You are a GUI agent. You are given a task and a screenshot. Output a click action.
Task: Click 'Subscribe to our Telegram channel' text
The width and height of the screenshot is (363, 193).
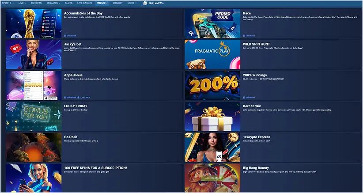pos(87,172)
